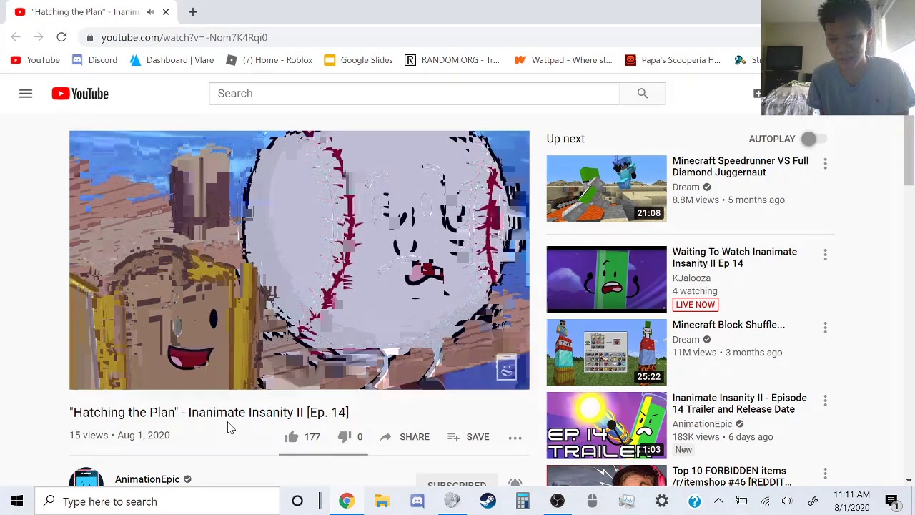Click the SUBSCRIBED button
Image resolution: width=915 pixels, height=515 pixels.
coord(457,482)
